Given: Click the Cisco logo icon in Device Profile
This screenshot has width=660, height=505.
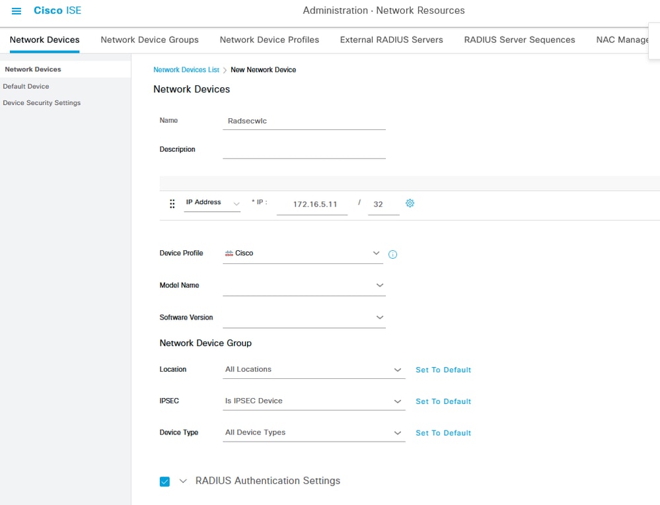Looking at the screenshot, I should [x=229, y=253].
